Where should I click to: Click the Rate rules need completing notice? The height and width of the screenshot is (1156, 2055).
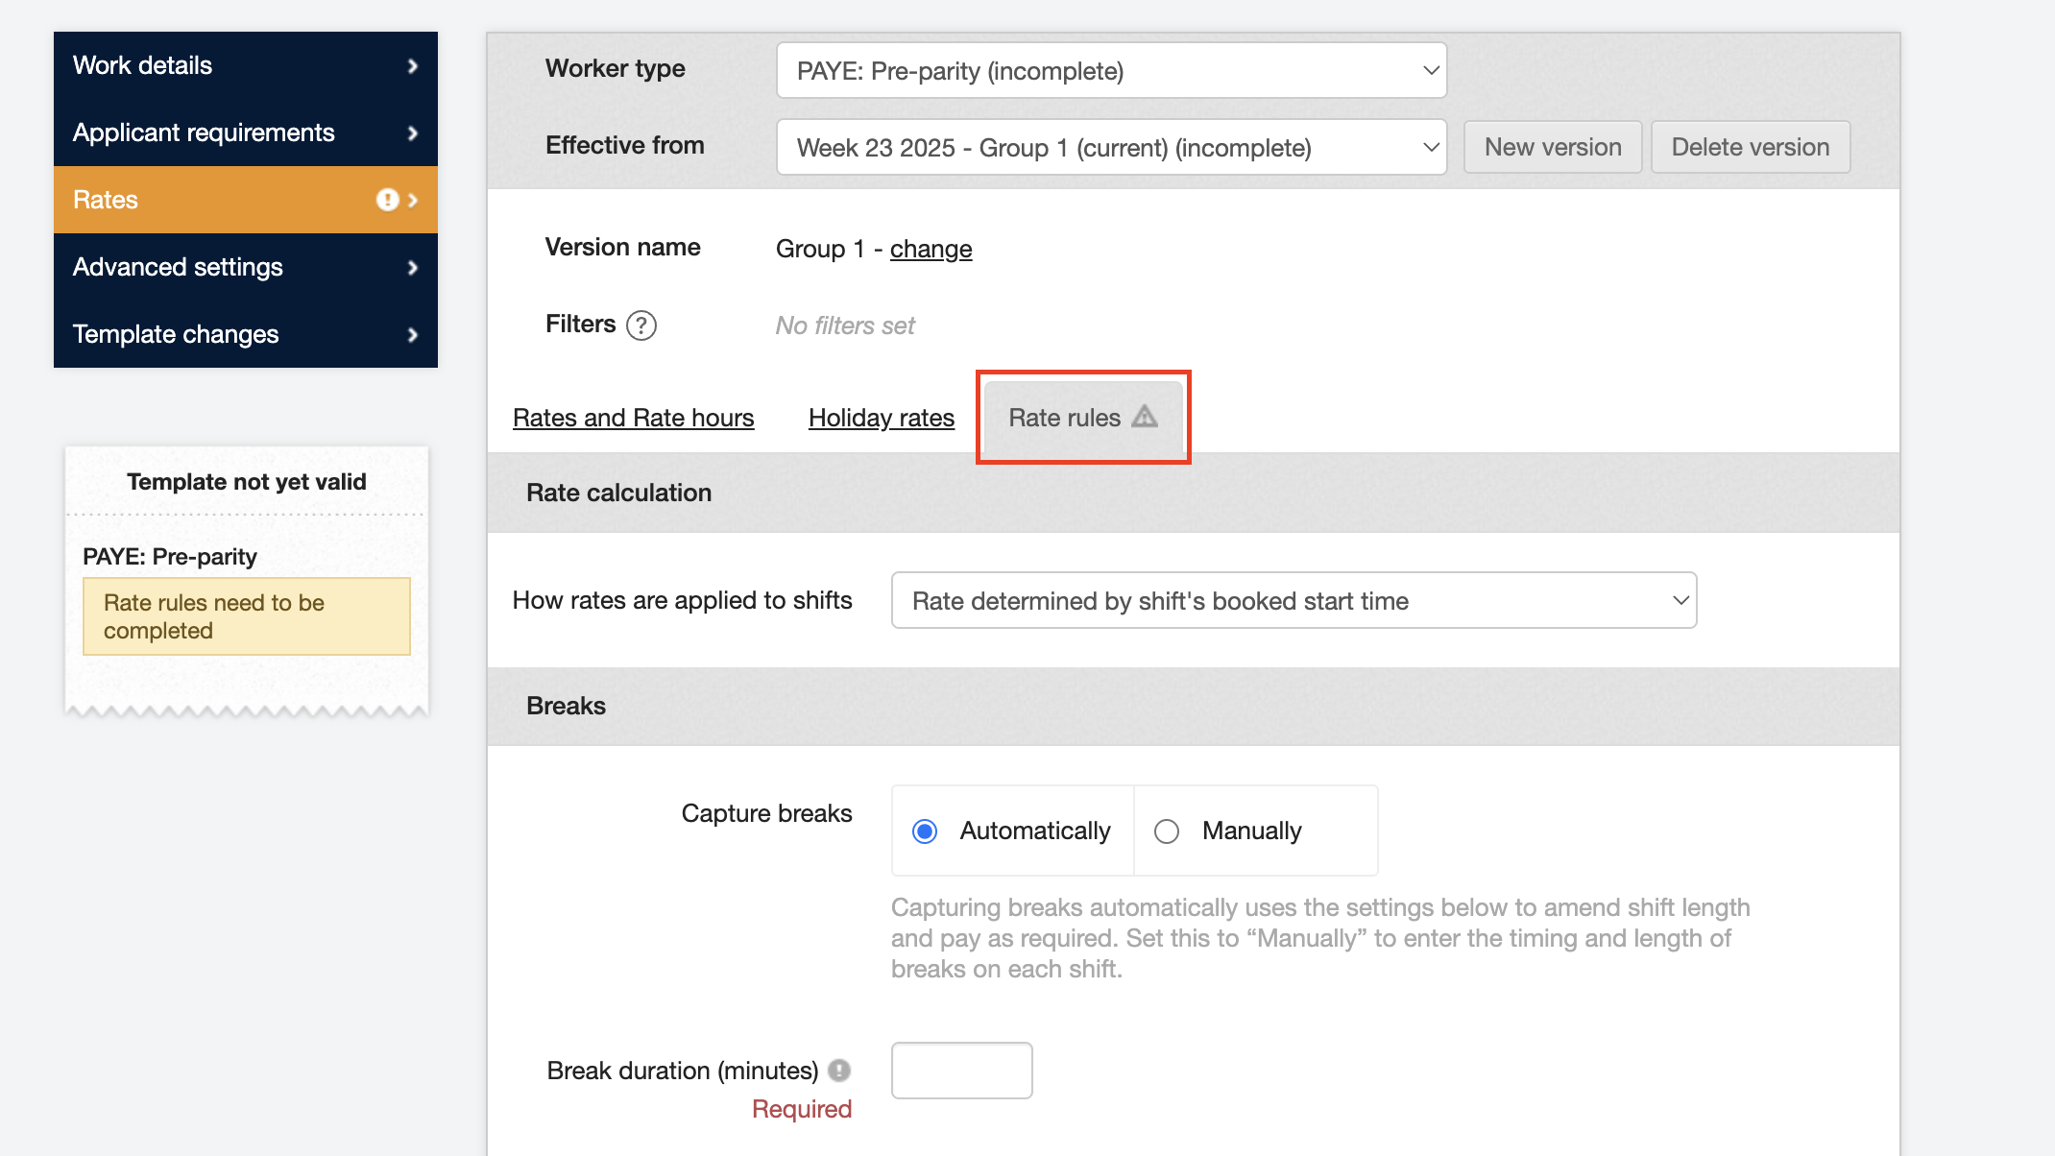[246, 616]
